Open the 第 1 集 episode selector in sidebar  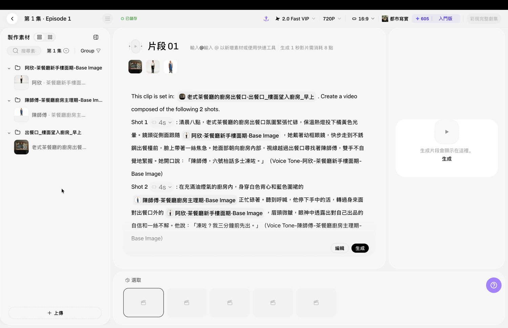coord(58,51)
